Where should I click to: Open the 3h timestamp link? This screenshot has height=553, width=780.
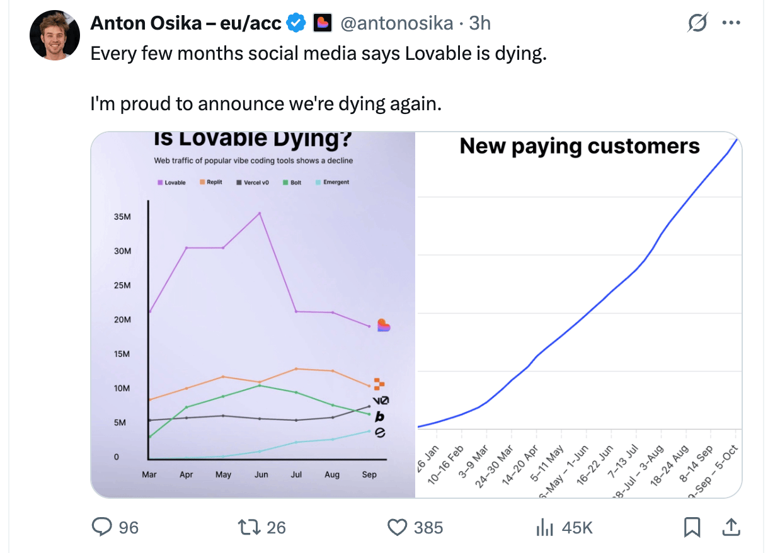click(x=480, y=23)
